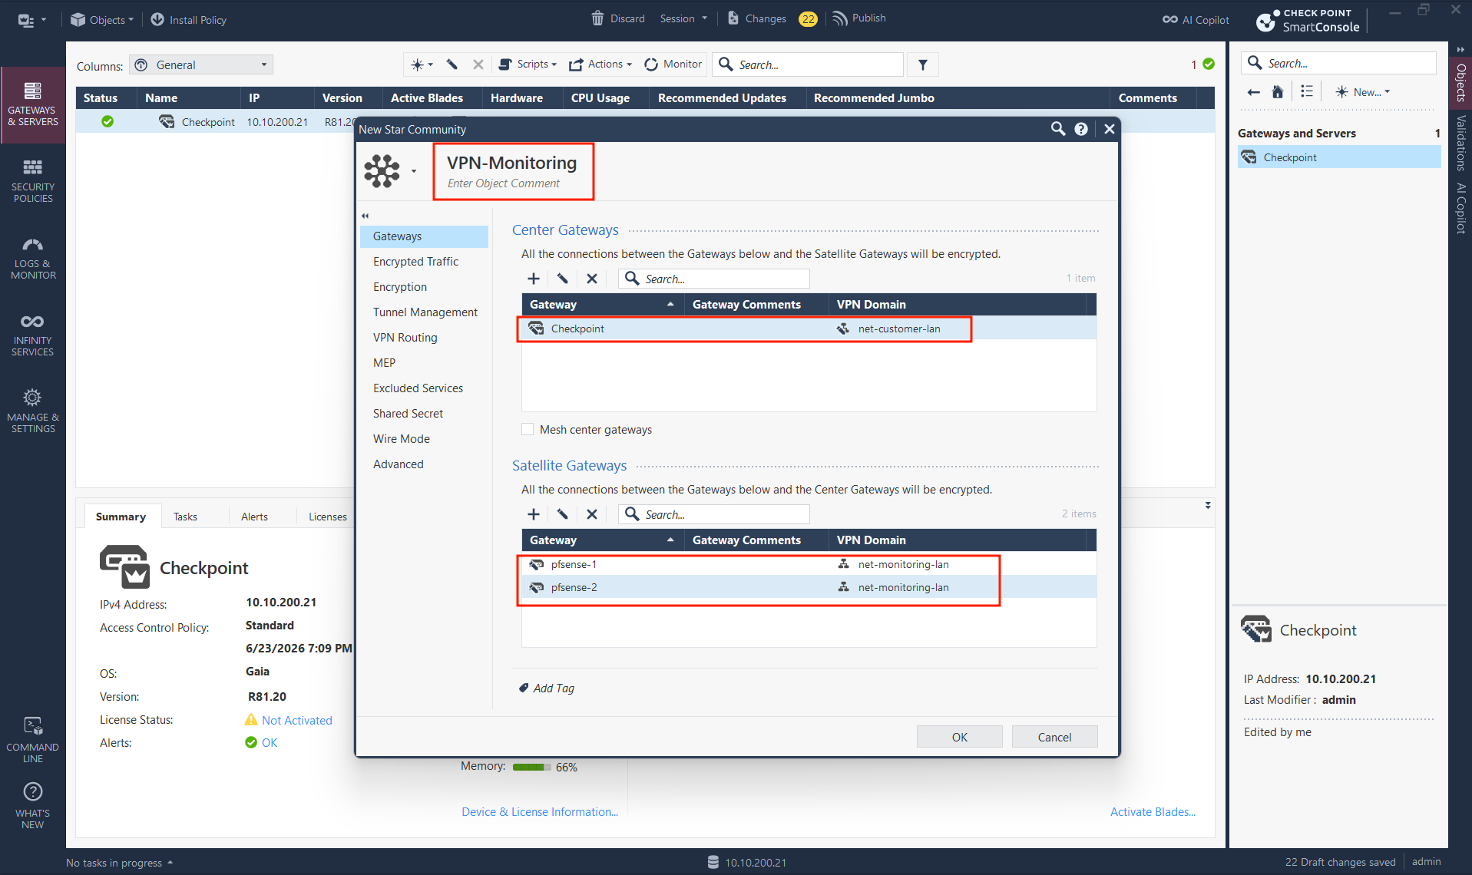Click the Discard trash icon
1472x875 pixels.
597,18
